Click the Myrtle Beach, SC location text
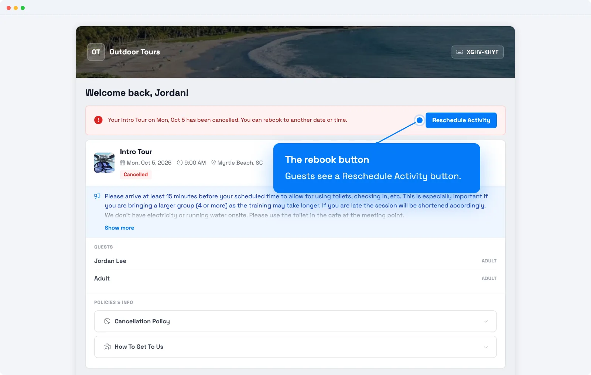The image size is (591, 375). (240, 163)
